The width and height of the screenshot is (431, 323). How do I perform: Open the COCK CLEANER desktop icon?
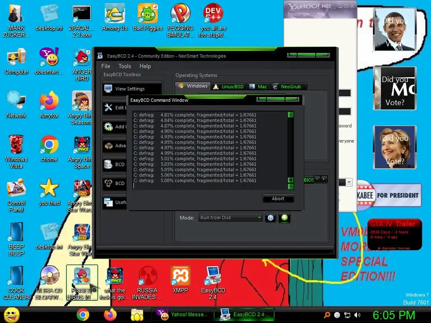(x=16, y=283)
